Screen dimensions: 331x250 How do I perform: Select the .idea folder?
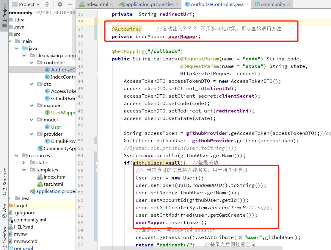click(17, 20)
